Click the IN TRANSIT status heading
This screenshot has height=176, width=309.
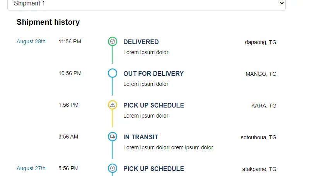point(140,137)
